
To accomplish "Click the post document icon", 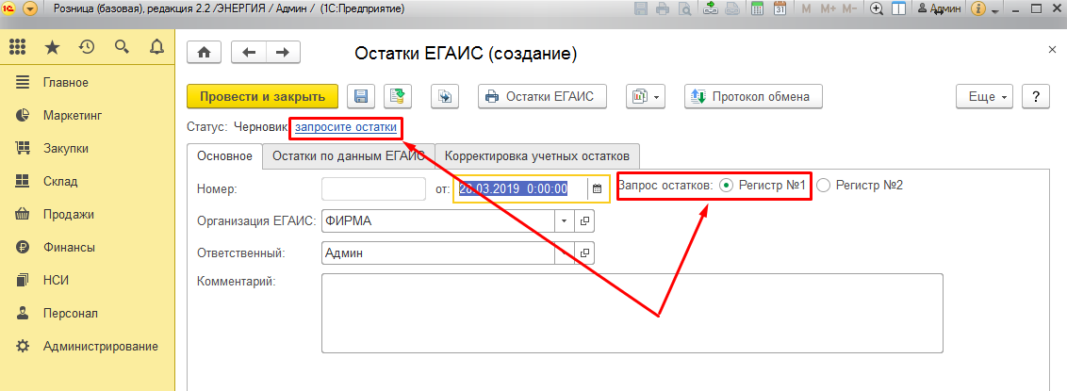I will 398,96.
